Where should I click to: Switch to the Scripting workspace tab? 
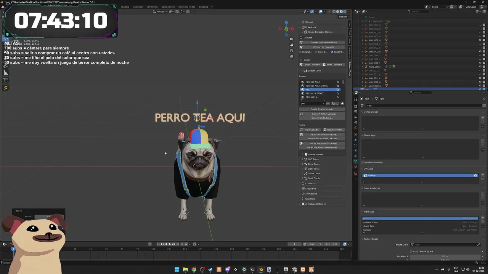pos(204,7)
